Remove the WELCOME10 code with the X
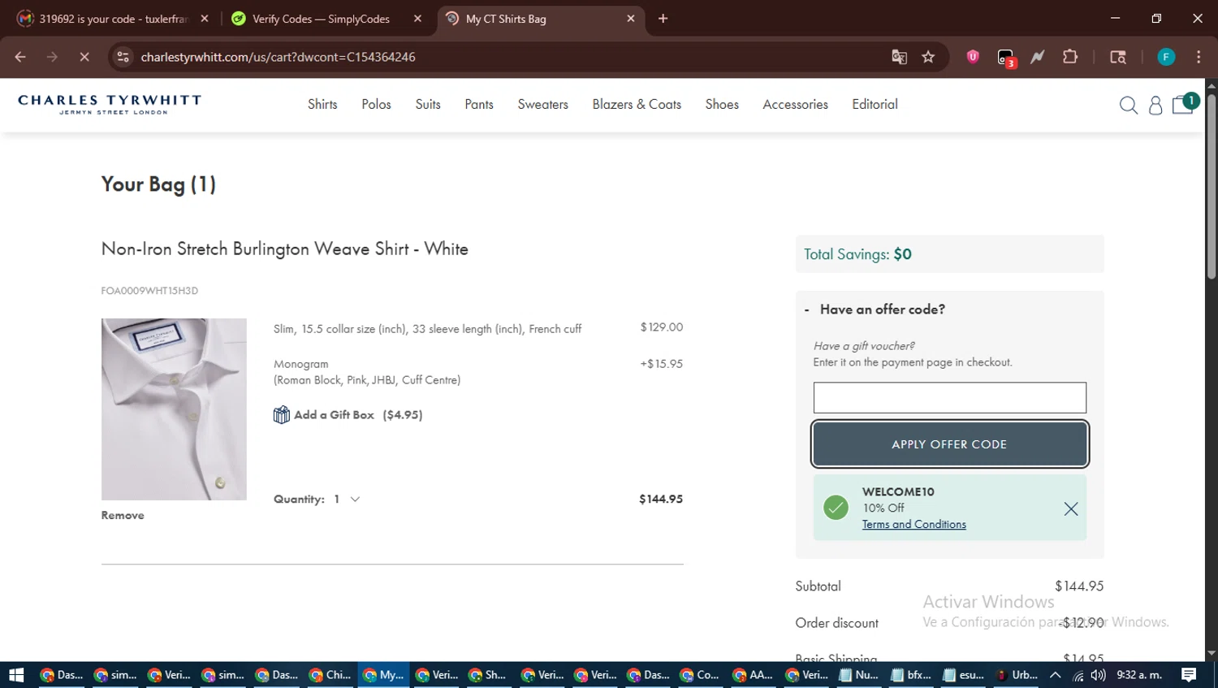The image size is (1218, 688). click(1071, 508)
